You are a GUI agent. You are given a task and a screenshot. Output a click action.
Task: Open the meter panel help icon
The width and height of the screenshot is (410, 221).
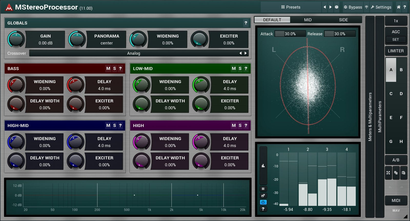tap(263, 209)
